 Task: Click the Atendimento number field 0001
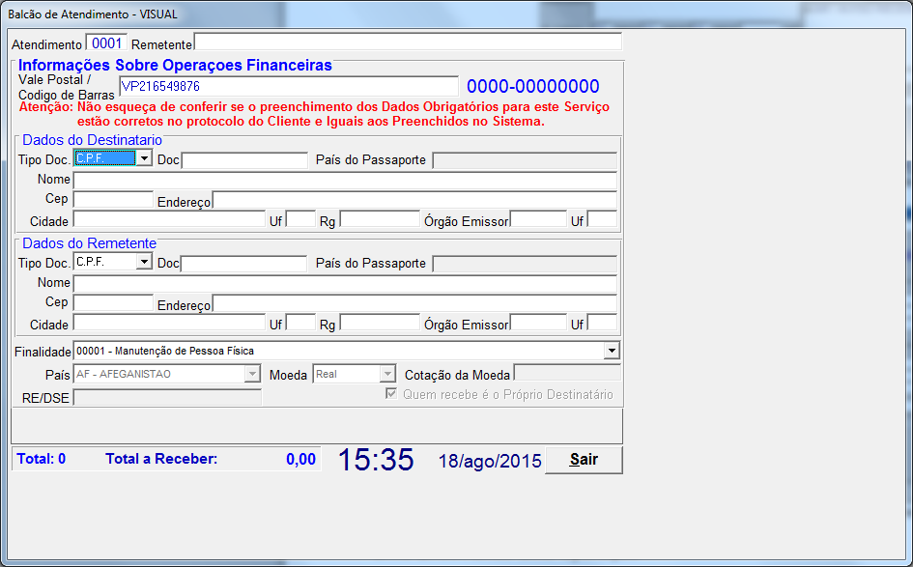[x=106, y=43]
